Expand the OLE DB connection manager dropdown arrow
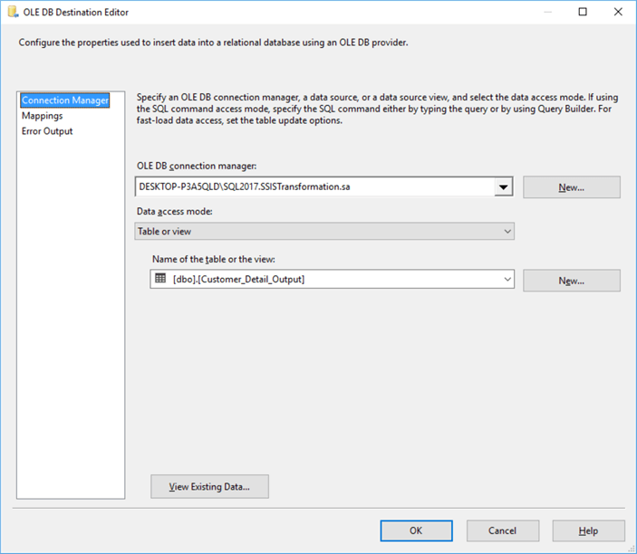Viewport: 637px width, 554px height. pyautogui.click(x=503, y=187)
